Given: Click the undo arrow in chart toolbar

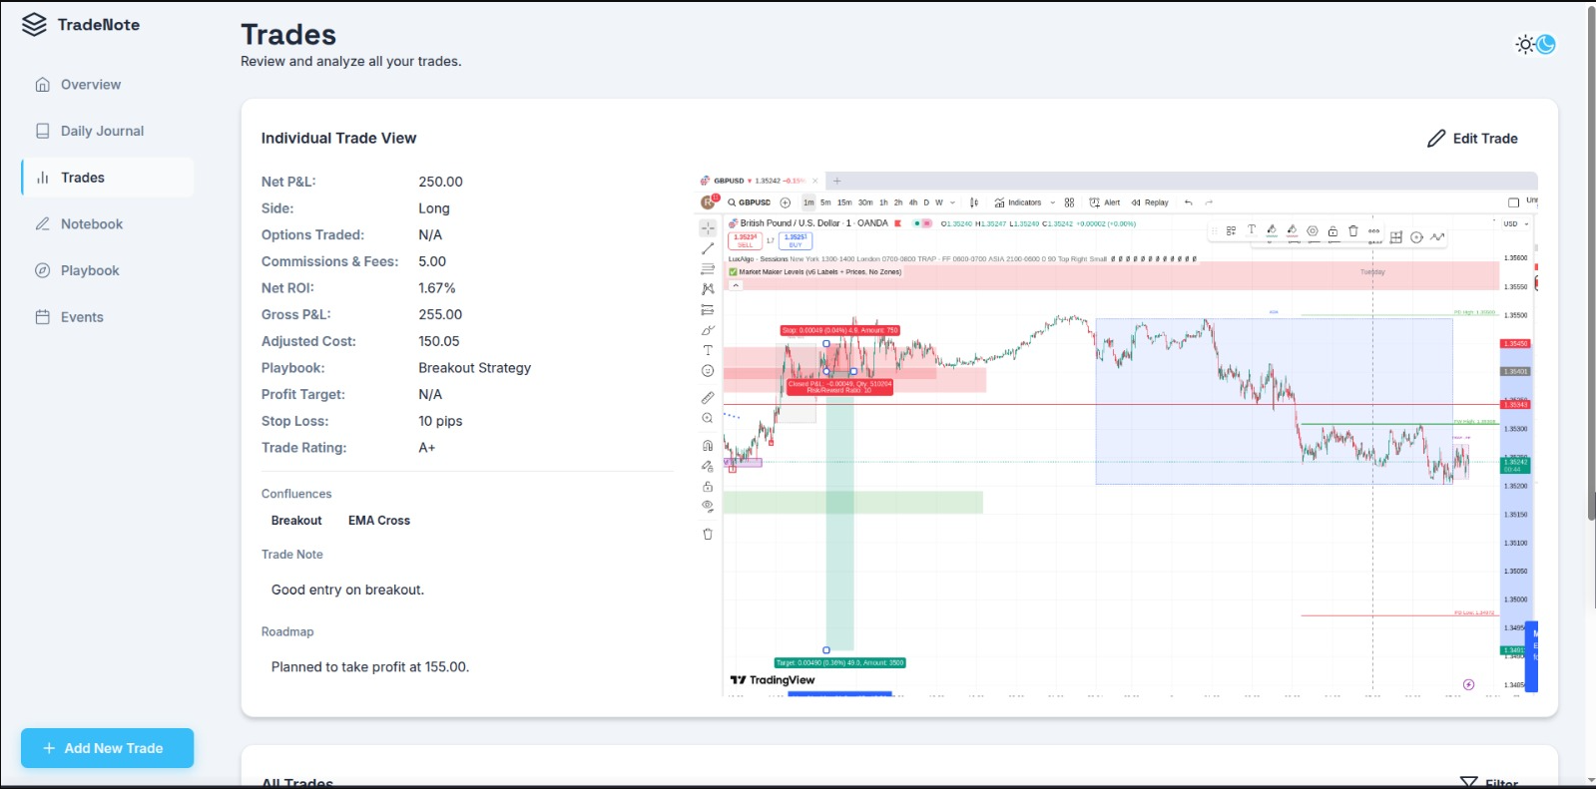Looking at the screenshot, I should pos(1188,202).
